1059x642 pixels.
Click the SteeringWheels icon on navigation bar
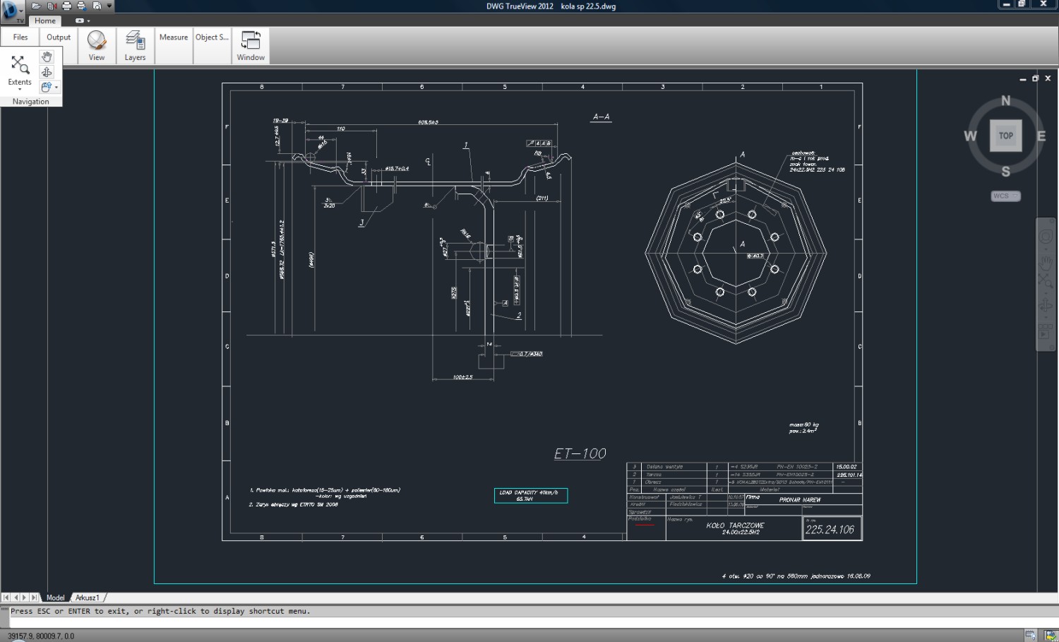point(1046,237)
